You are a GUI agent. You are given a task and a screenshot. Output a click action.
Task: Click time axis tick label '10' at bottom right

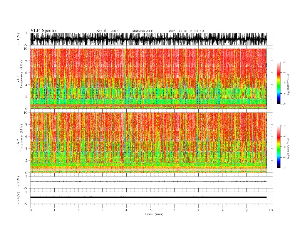point(271,210)
